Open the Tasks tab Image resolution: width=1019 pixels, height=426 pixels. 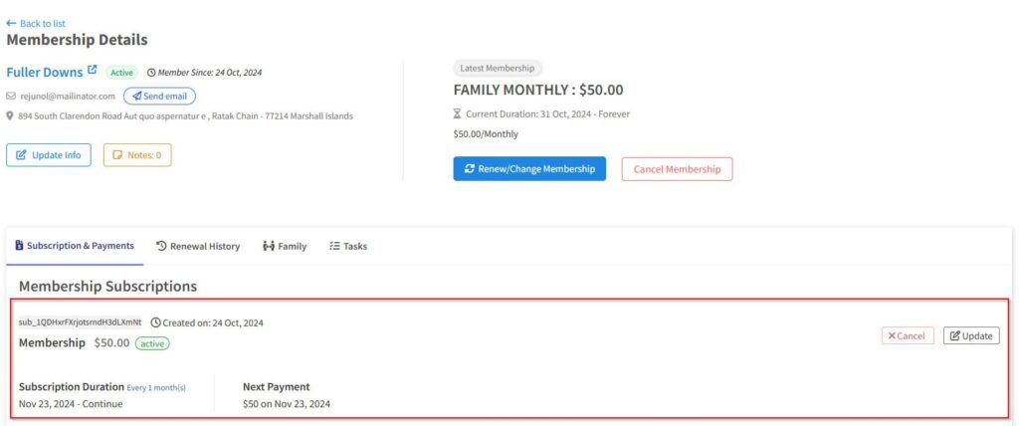[348, 246]
